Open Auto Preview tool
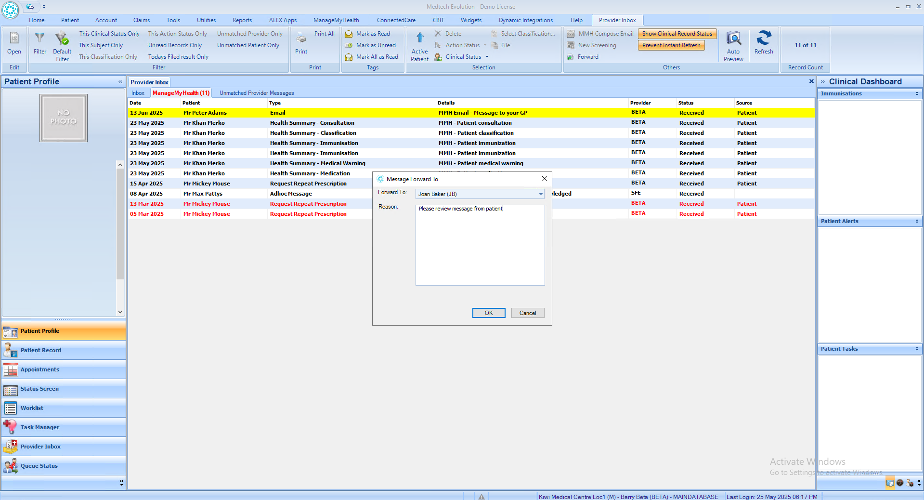Screen dimensions: 924x500 pyautogui.click(x=733, y=39)
